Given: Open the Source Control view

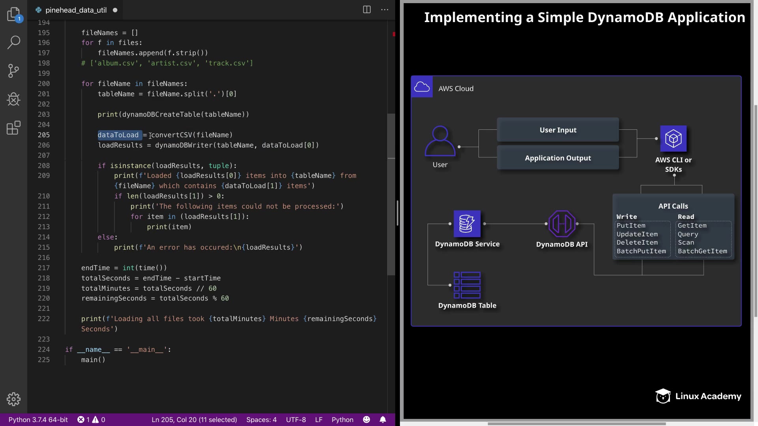Looking at the screenshot, I should 13,71.
